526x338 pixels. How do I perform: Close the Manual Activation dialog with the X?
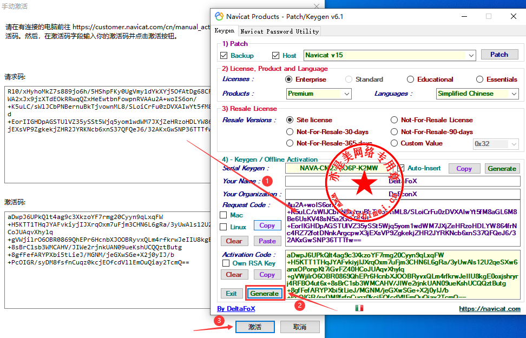(x=317, y=6)
